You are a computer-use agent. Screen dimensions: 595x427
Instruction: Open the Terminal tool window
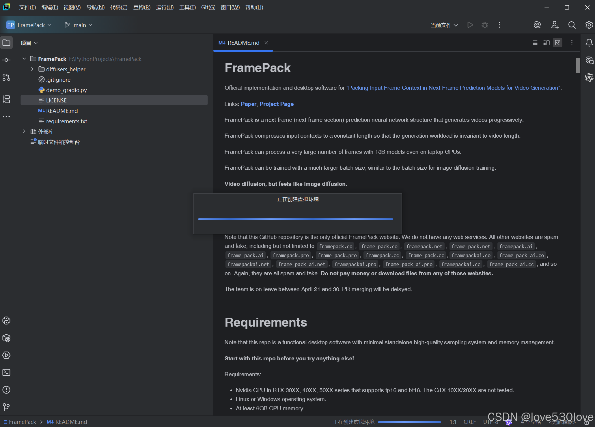click(x=6, y=372)
